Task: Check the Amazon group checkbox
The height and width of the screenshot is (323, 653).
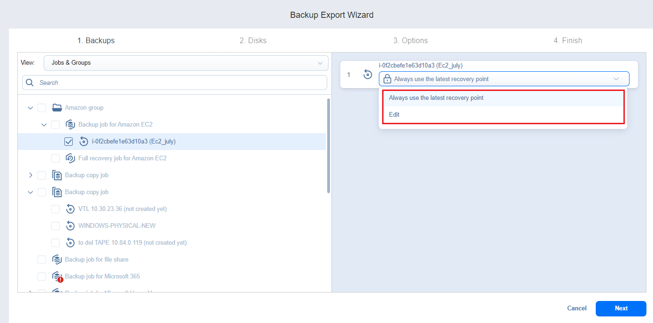Action: coord(42,108)
